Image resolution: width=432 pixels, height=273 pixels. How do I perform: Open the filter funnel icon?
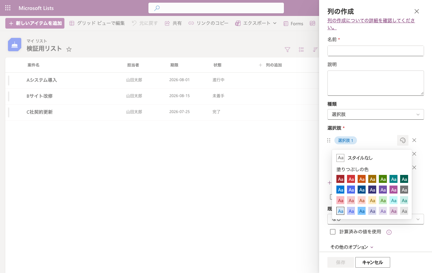pyautogui.click(x=288, y=50)
